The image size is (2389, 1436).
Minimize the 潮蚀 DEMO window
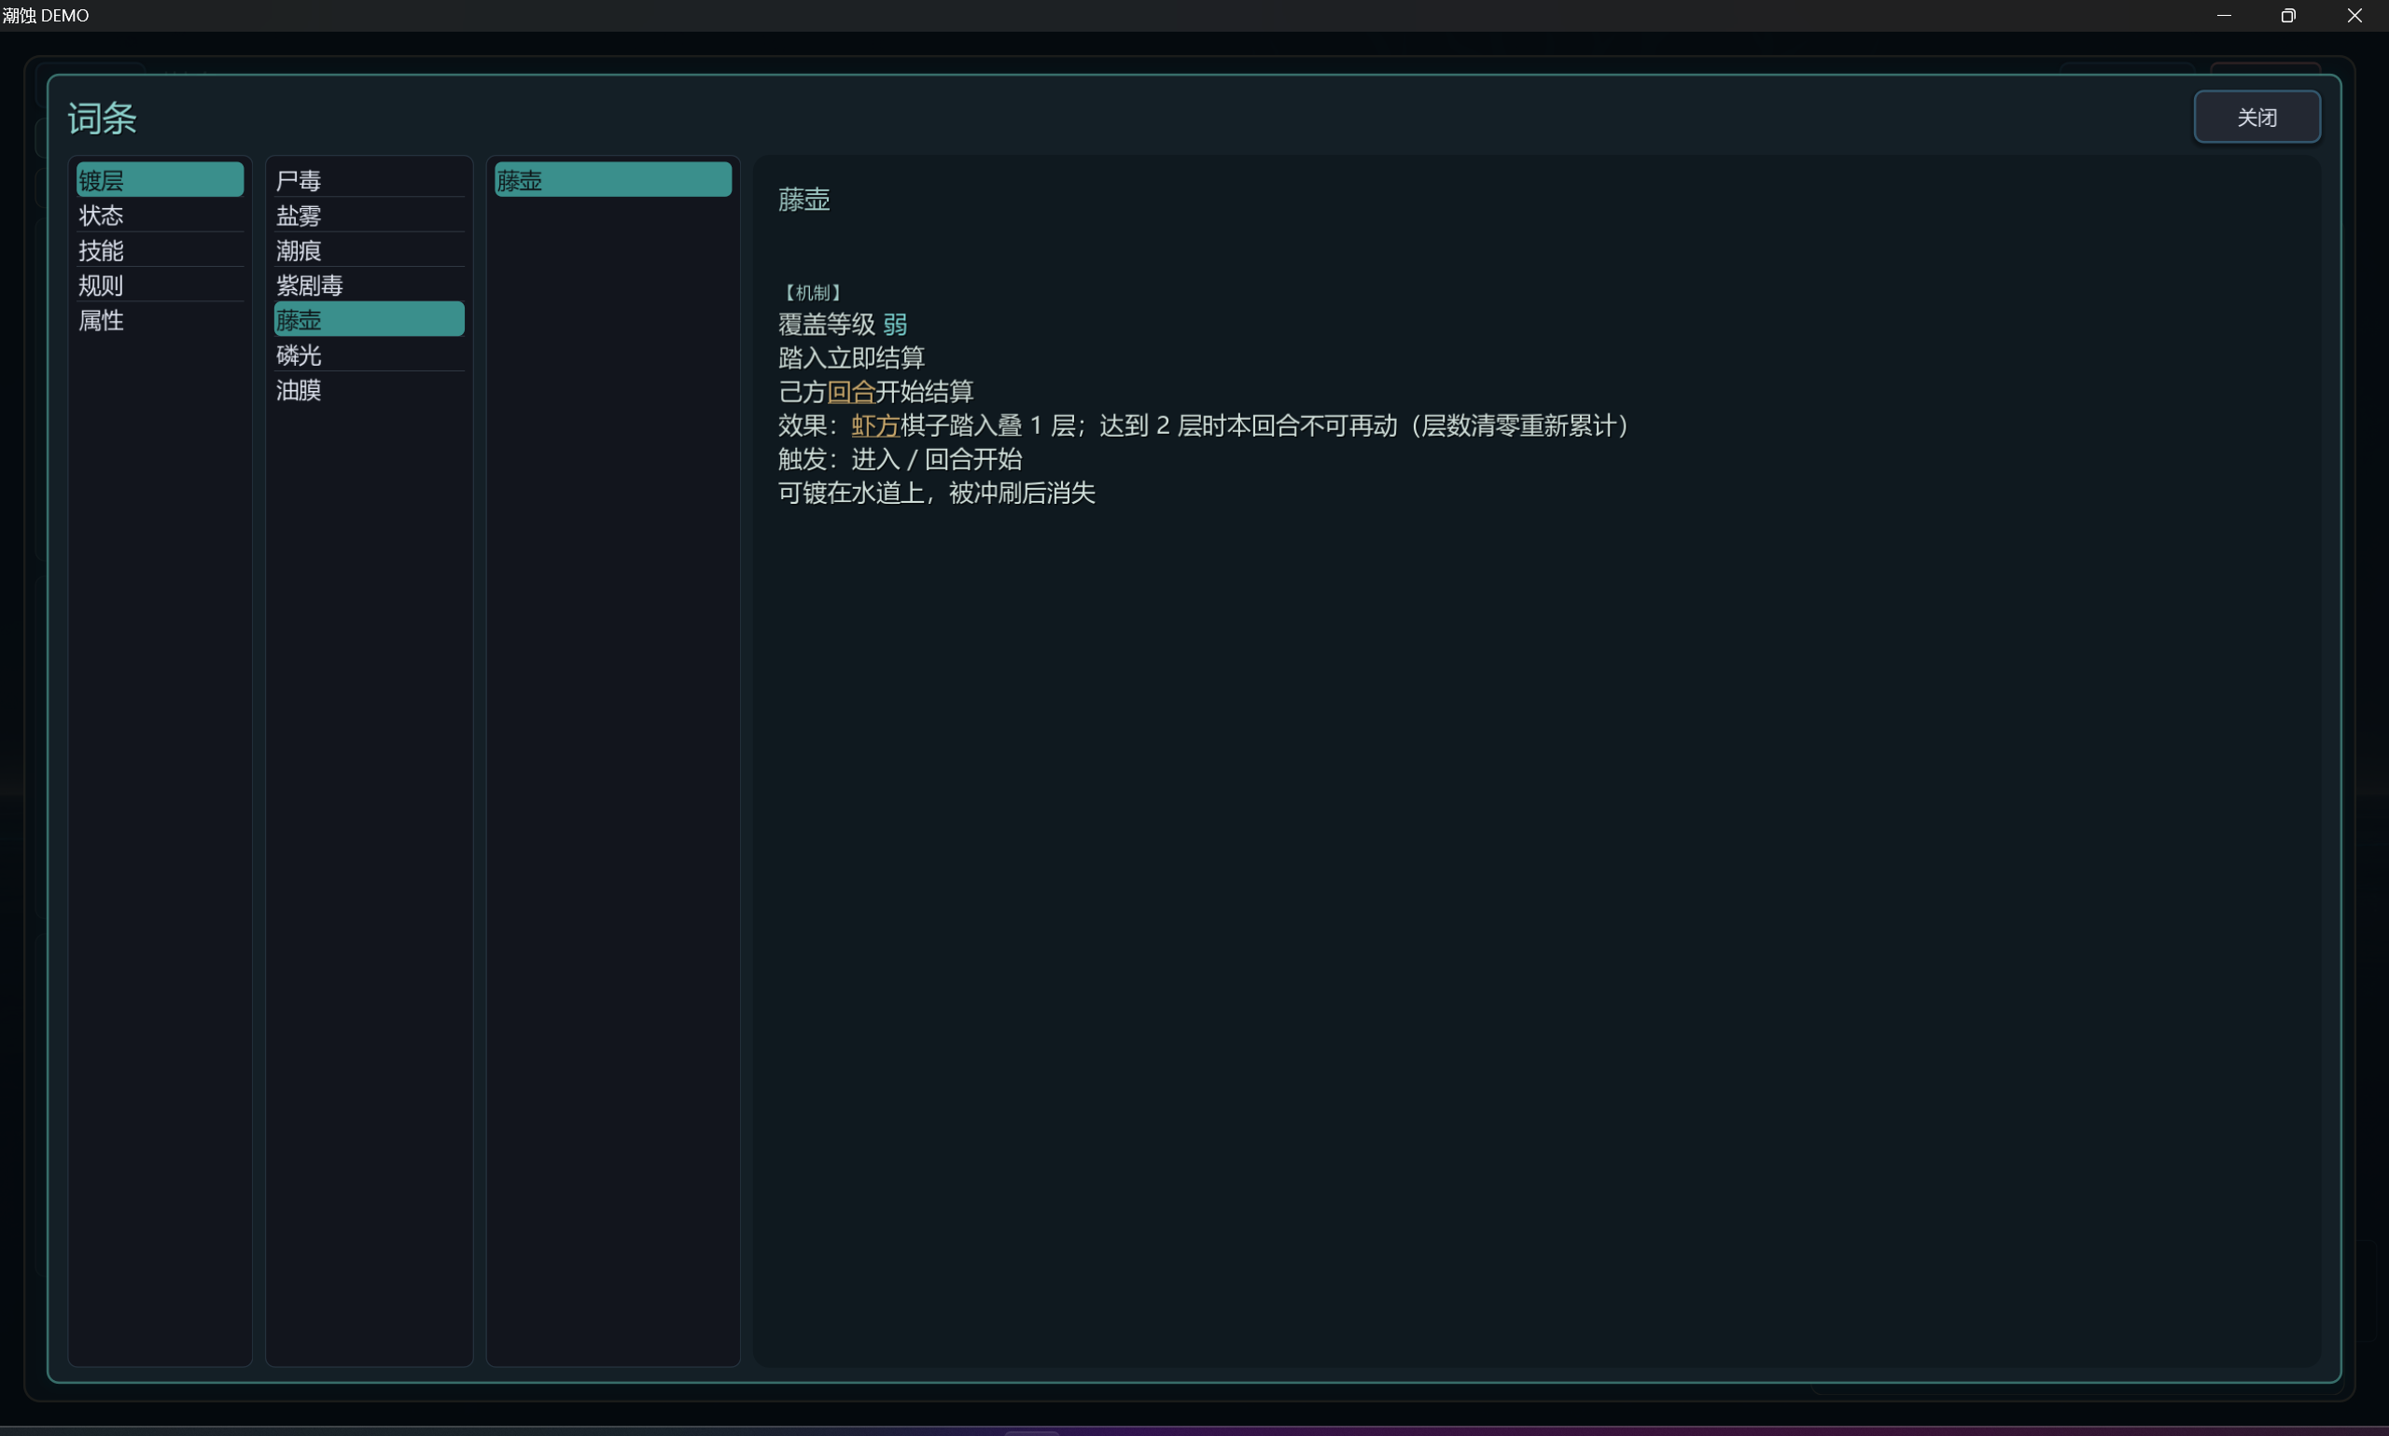2224,16
